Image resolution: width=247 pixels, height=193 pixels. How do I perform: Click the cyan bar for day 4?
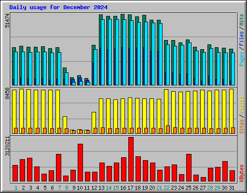38,69
